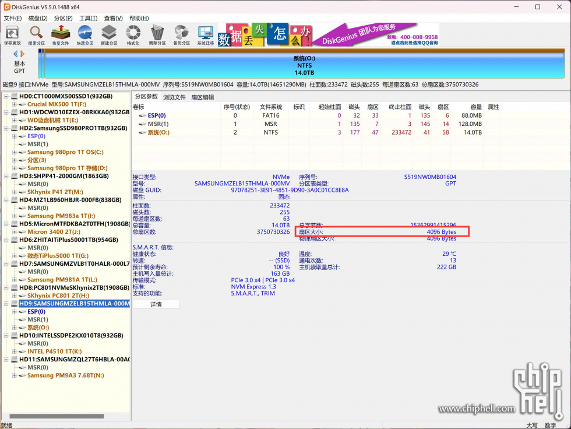Select disk HD3:SHPP41-2000GM in the tree
The width and height of the screenshot is (571, 429).
(x=64, y=176)
